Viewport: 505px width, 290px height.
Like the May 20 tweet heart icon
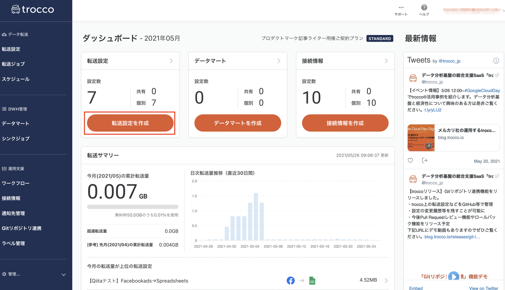click(x=410, y=160)
